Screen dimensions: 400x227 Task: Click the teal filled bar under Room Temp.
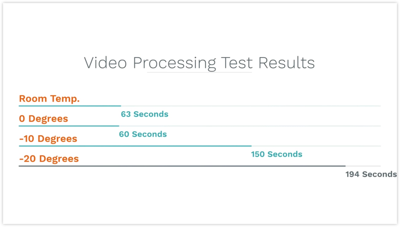click(70, 106)
